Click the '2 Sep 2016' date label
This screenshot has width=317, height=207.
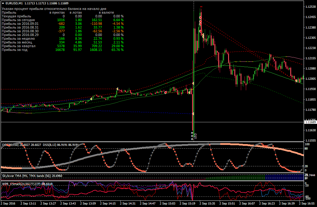8,203
